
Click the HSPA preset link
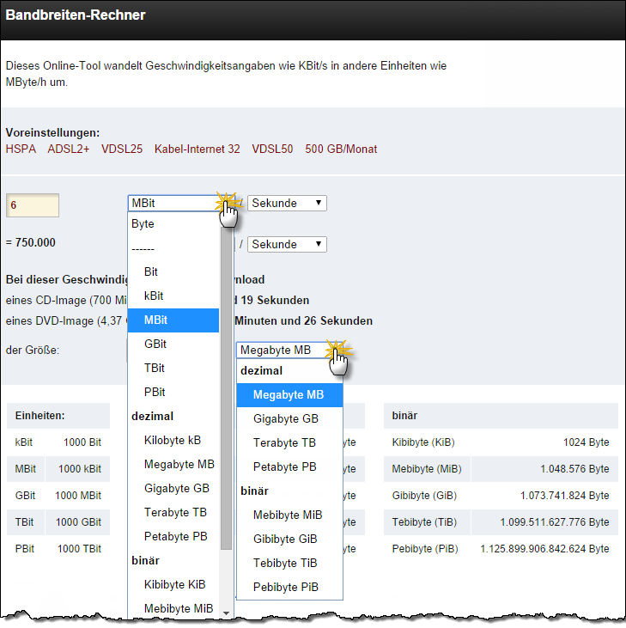[21, 149]
